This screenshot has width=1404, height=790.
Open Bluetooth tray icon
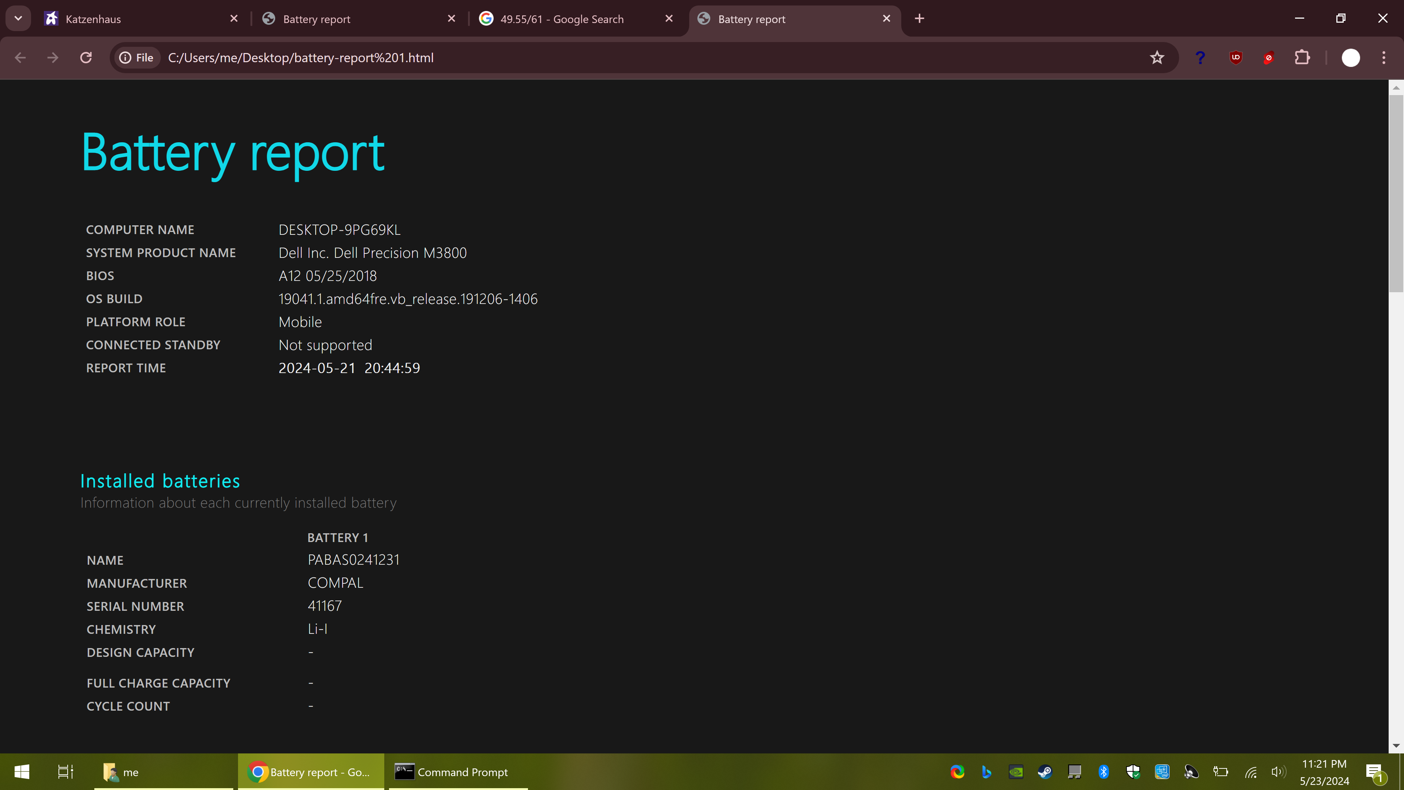point(1104,771)
